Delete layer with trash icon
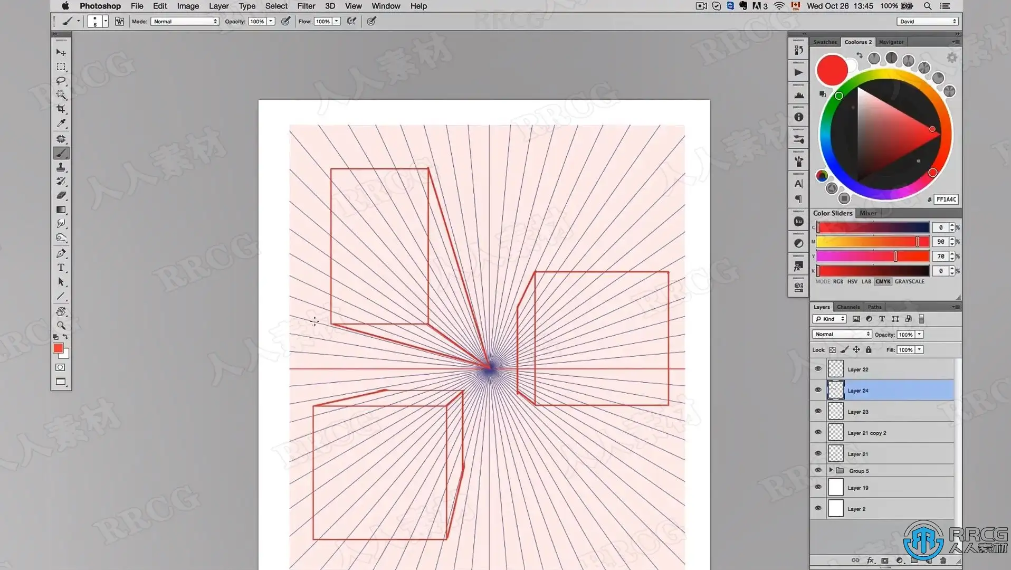The width and height of the screenshot is (1011, 570). [943, 560]
